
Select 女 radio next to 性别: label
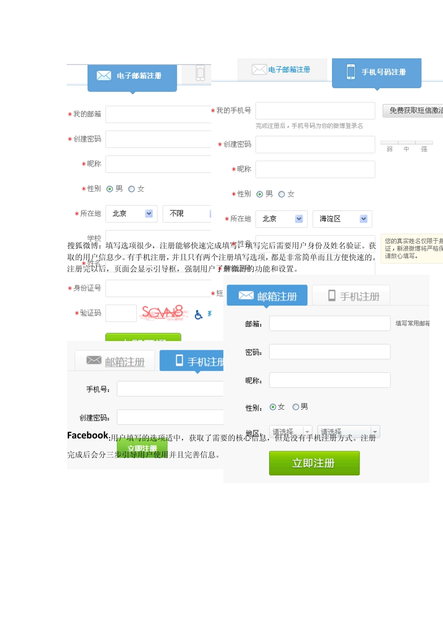click(x=273, y=407)
